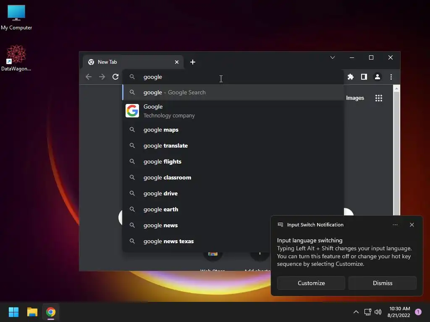Close the New Tab tab

click(x=177, y=62)
